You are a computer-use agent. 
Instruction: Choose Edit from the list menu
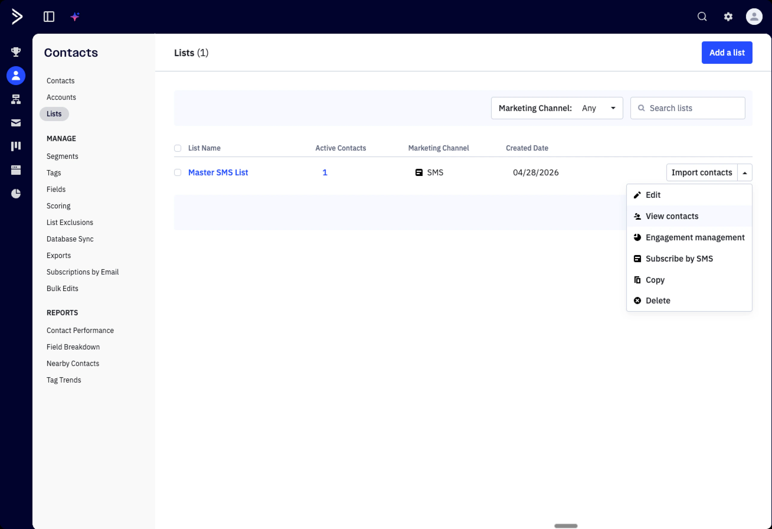click(x=689, y=195)
